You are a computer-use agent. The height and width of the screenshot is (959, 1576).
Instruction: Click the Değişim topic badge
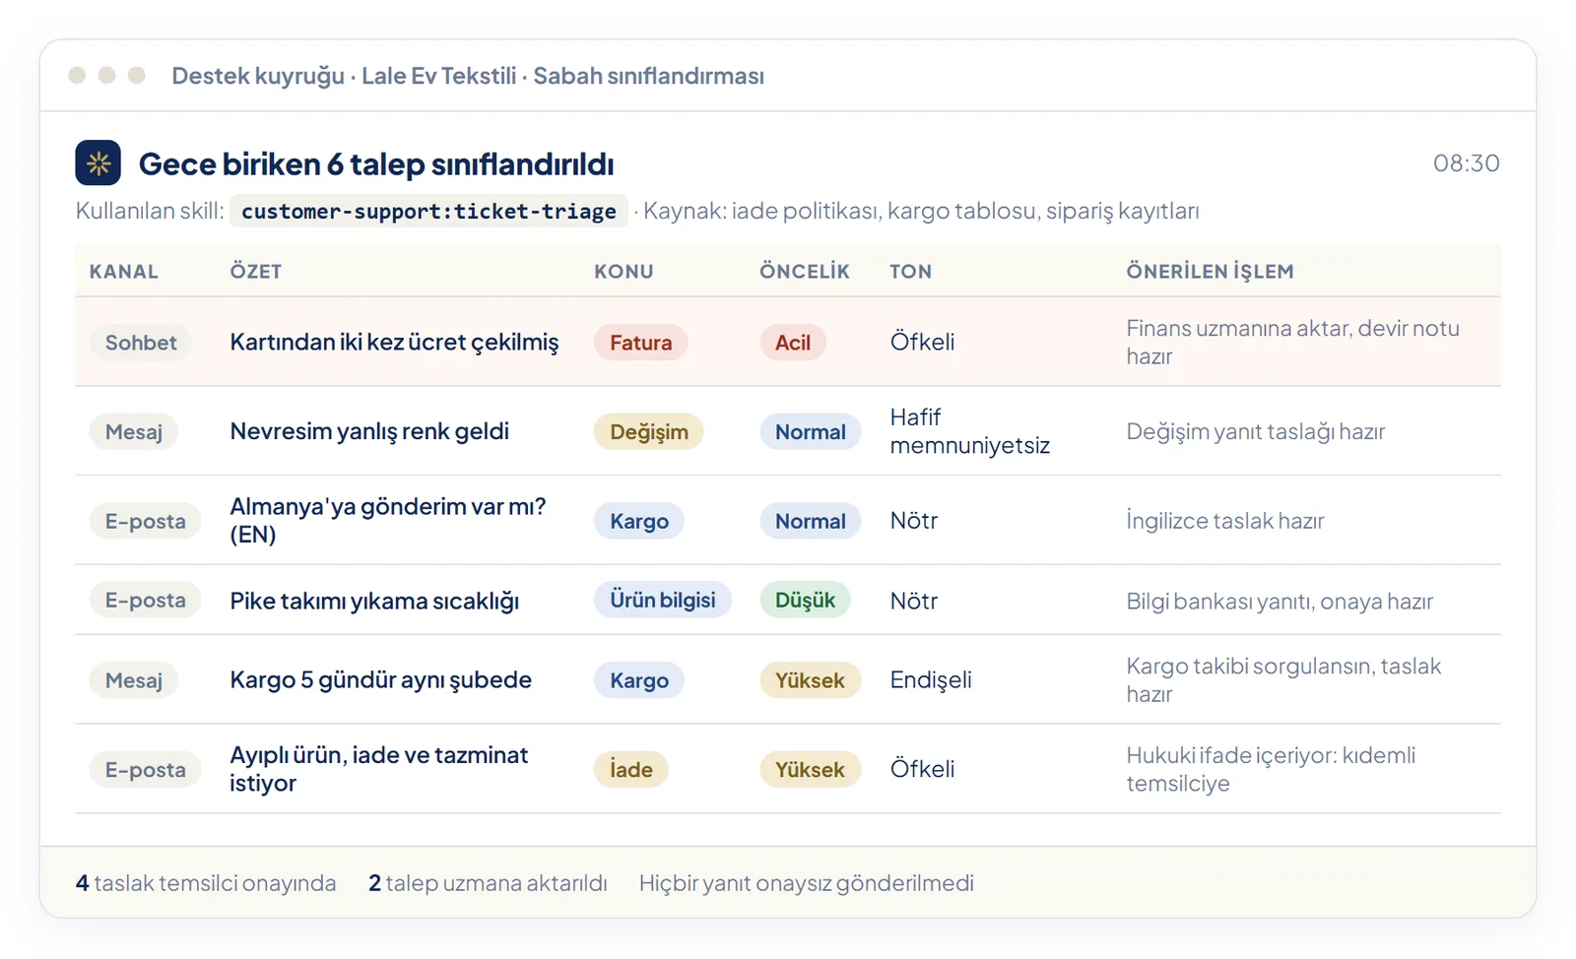pos(648,432)
